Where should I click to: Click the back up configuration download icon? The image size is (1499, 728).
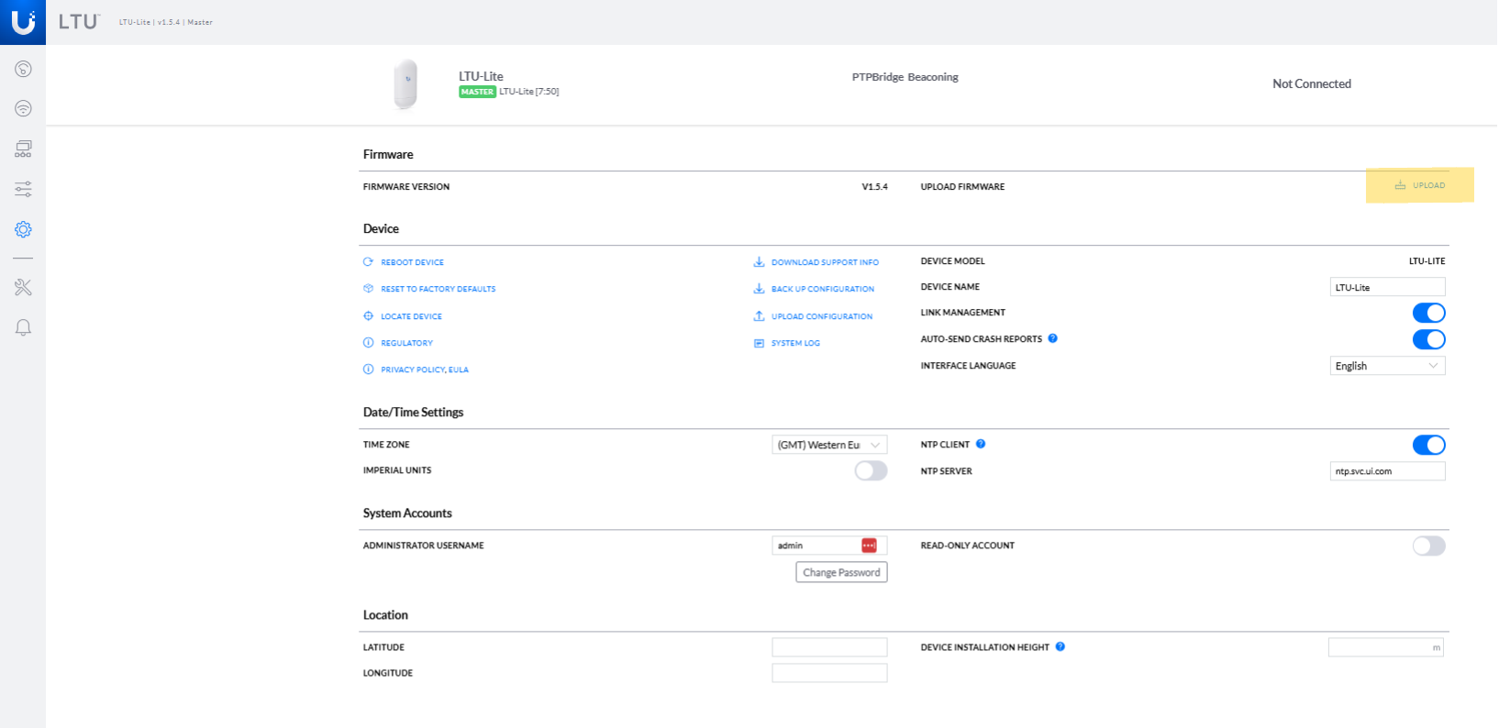[759, 289]
